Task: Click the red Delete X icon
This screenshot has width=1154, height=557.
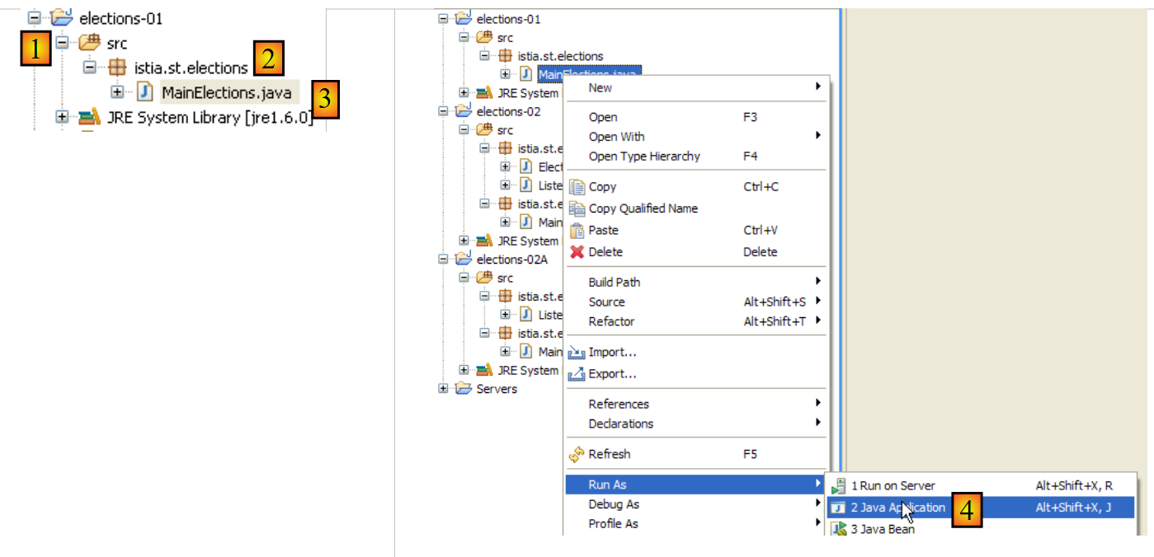Action: [577, 252]
